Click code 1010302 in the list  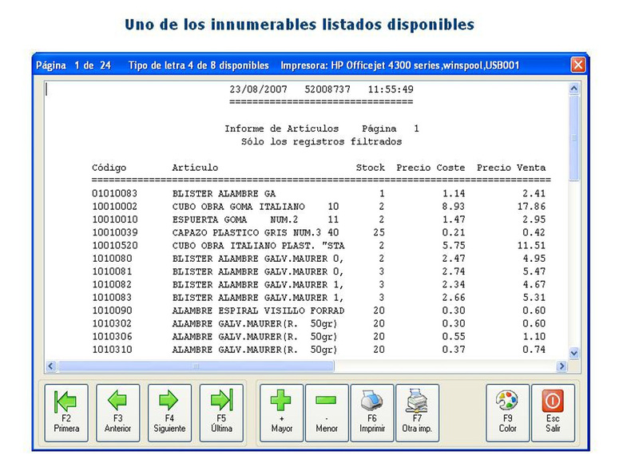tap(112, 324)
